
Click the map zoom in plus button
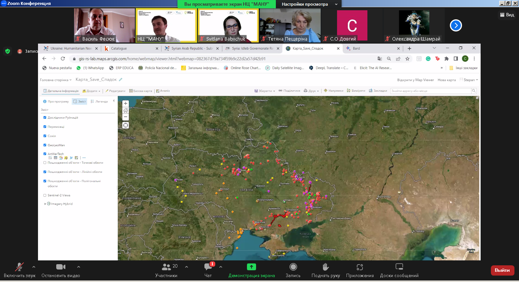(126, 103)
